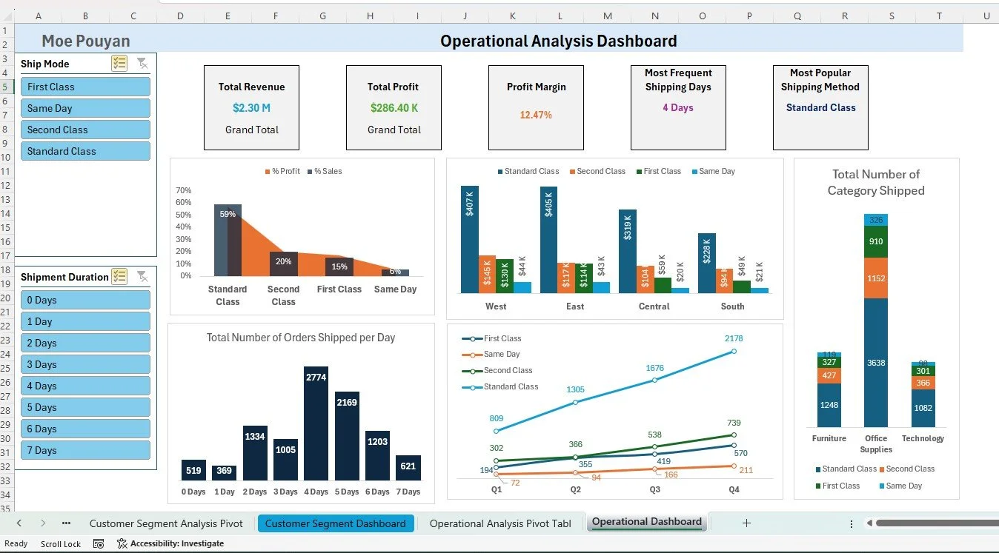Go to the Operational Analysis Pivot Tabl sheet

(500, 523)
